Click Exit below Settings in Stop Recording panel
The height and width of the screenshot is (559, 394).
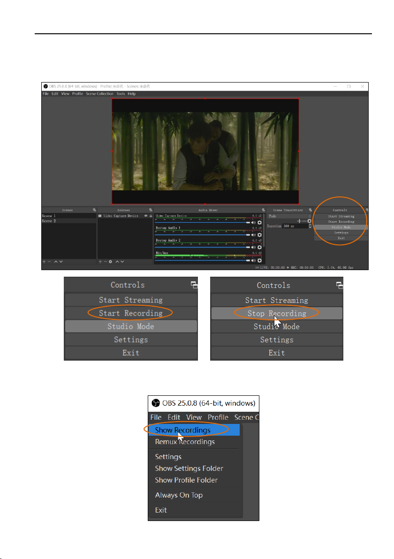click(277, 353)
